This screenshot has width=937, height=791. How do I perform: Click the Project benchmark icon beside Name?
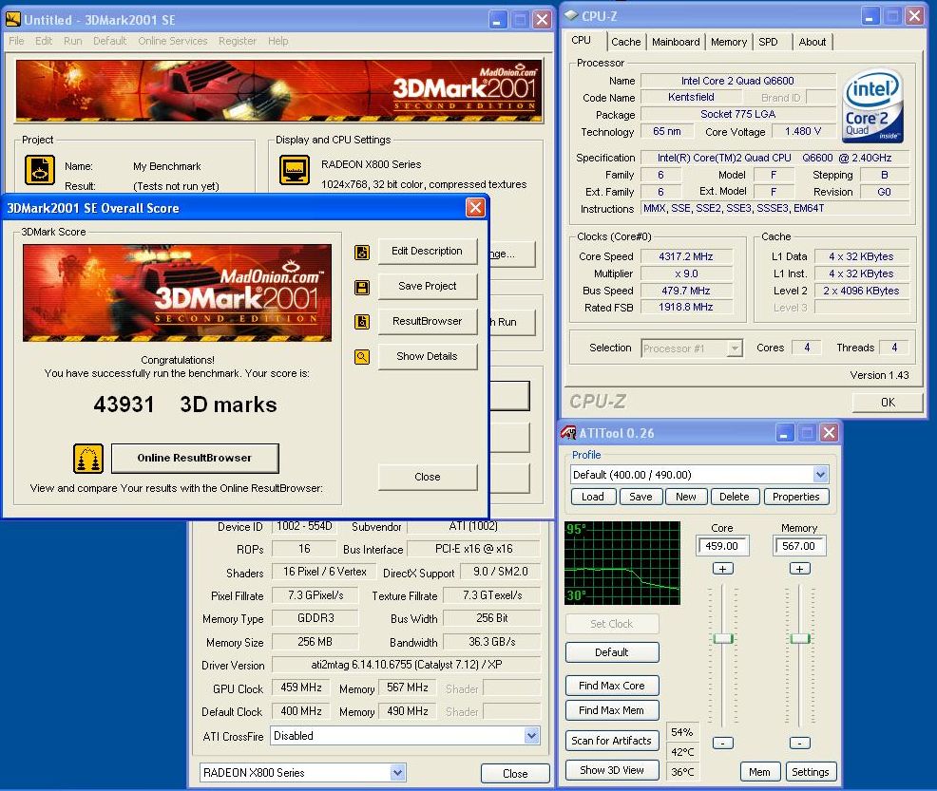(x=40, y=170)
